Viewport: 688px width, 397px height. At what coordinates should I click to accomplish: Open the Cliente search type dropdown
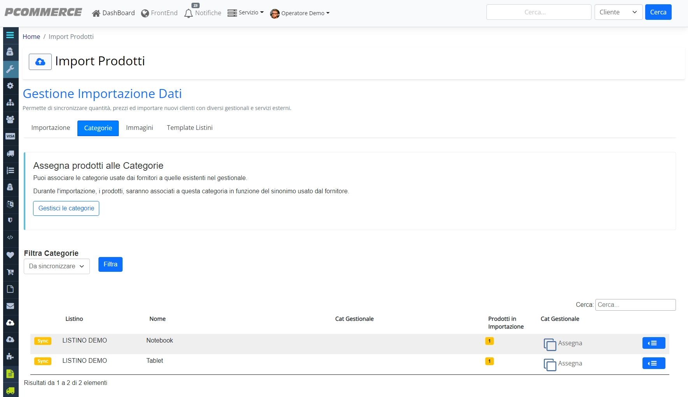(618, 12)
